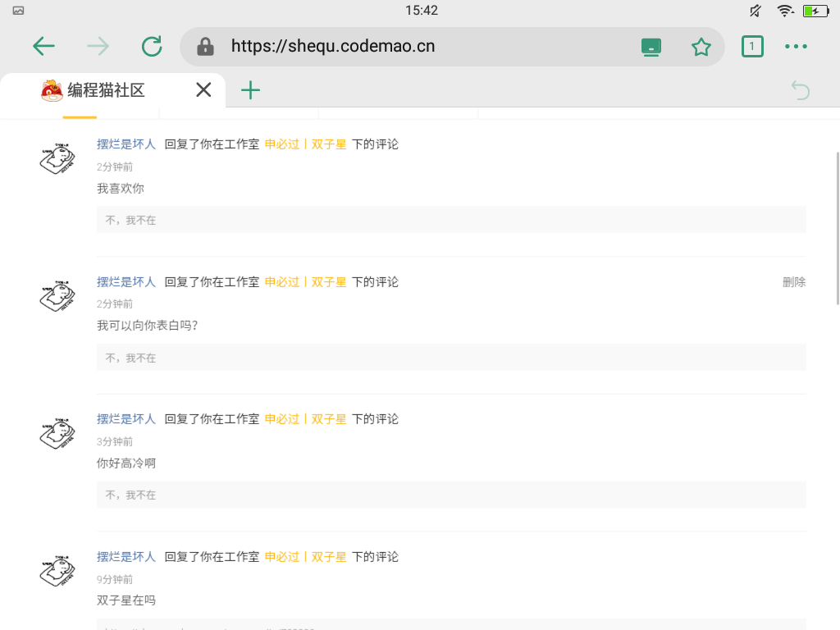This screenshot has height=630, width=840.
Task: Click the comment text 我喜欢你
Action: (x=121, y=189)
